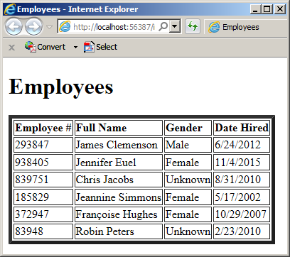Click the name Françoise Hughes
This screenshot has width=290, height=257.
pyautogui.click(x=119, y=214)
